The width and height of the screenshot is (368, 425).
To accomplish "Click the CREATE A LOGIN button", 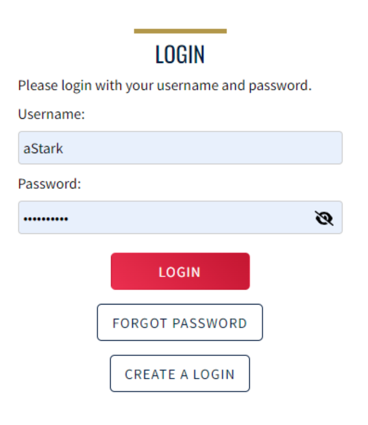I will 180,373.
